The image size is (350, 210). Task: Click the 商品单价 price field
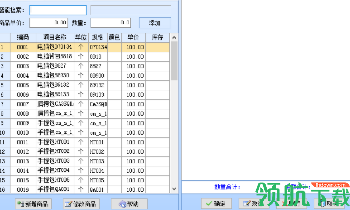point(49,23)
